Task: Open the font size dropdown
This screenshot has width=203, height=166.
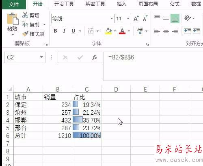Action: pos(128,18)
